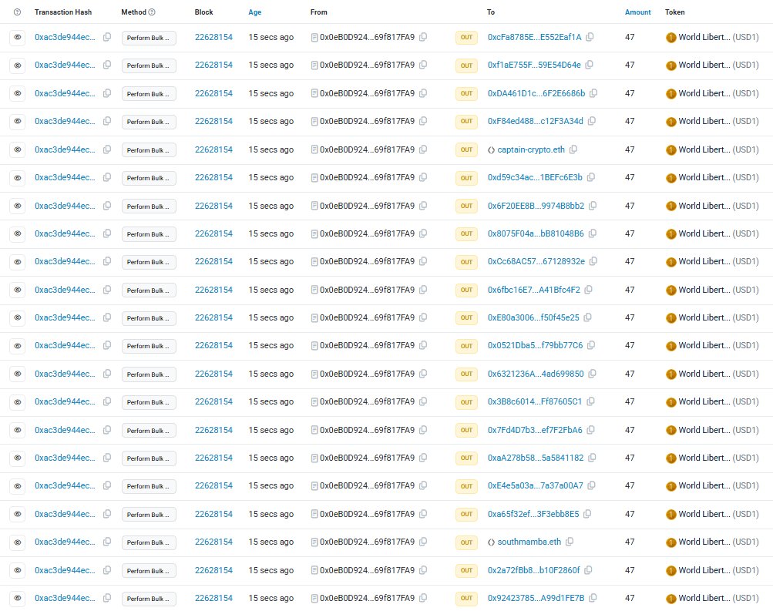Preview transaction in row to 0xd59c34ac...1BEFc6E3b
The height and width of the screenshot is (611, 773).
pos(17,178)
